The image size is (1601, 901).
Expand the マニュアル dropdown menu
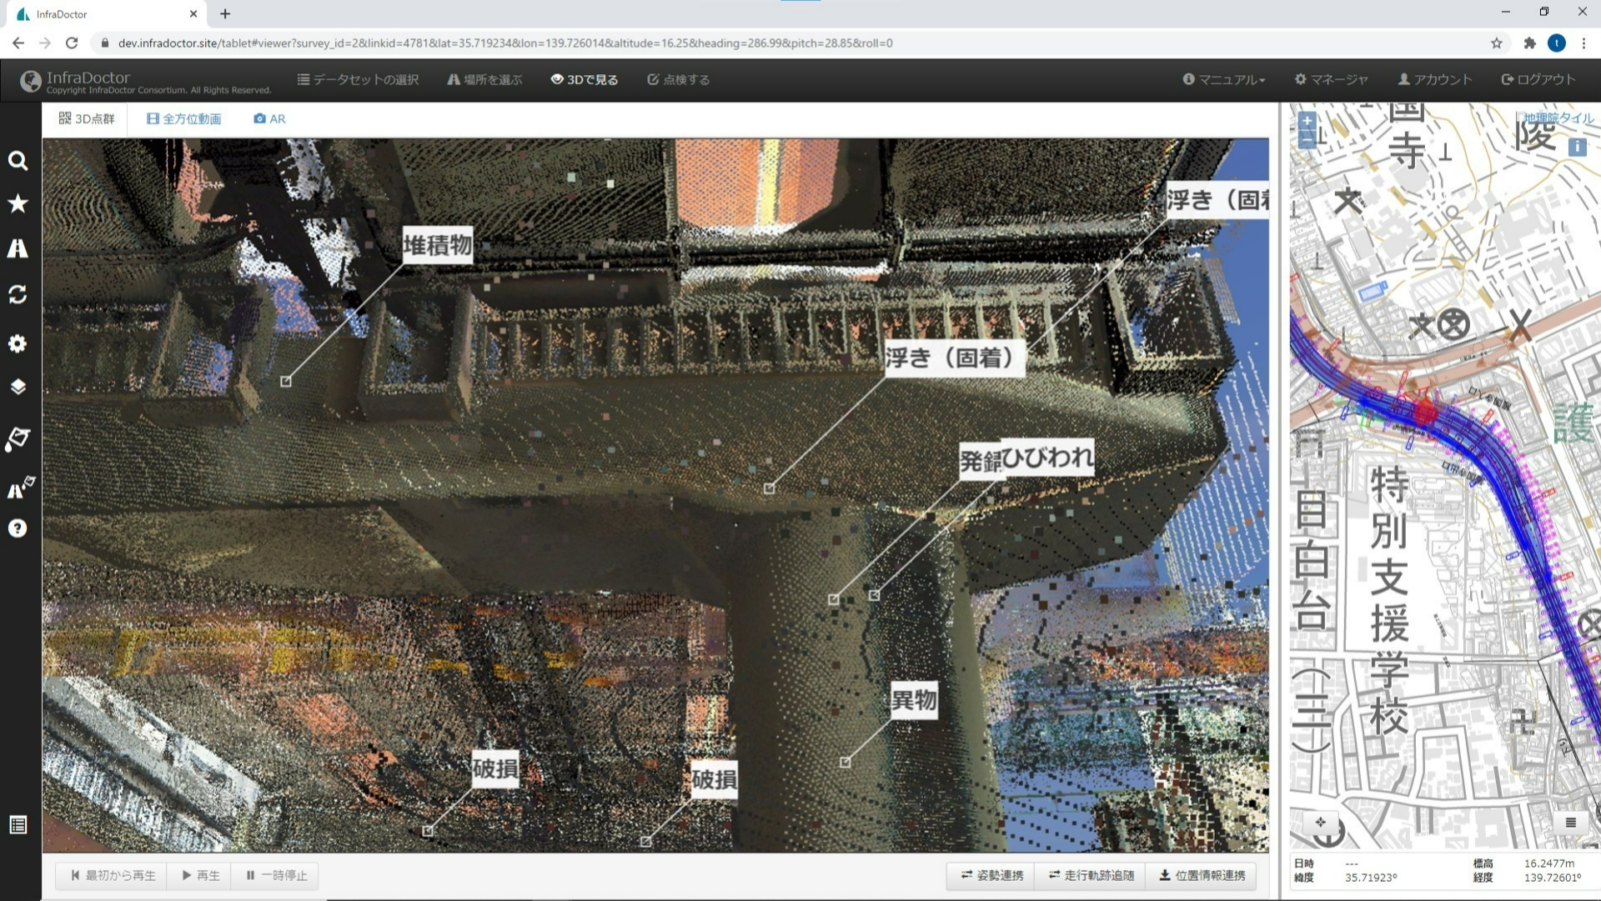(x=1223, y=79)
